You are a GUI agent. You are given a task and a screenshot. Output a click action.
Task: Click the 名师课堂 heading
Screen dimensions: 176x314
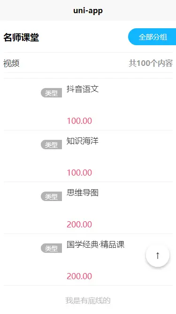[x=21, y=38]
